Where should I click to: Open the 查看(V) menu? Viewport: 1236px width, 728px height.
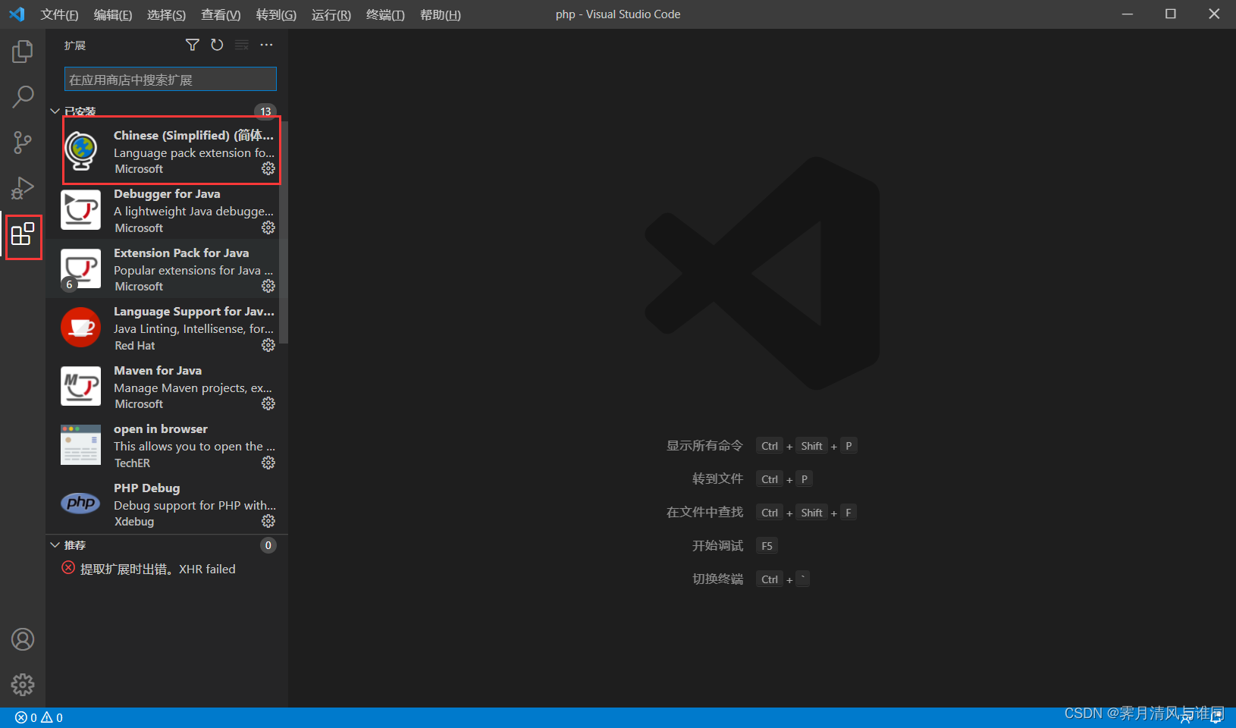(x=221, y=15)
